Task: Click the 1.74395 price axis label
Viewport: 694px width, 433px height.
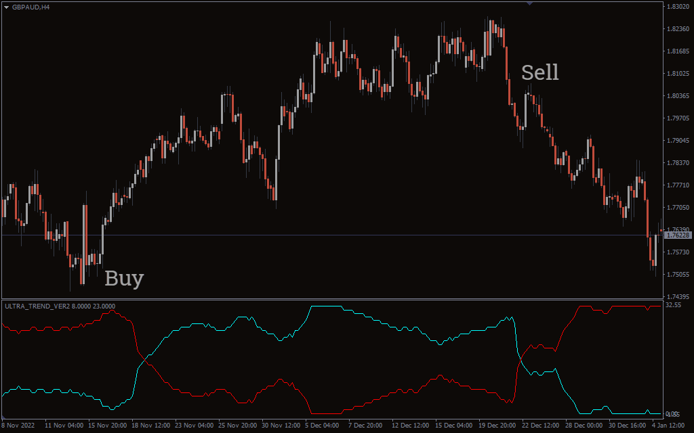Action: [x=678, y=297]
